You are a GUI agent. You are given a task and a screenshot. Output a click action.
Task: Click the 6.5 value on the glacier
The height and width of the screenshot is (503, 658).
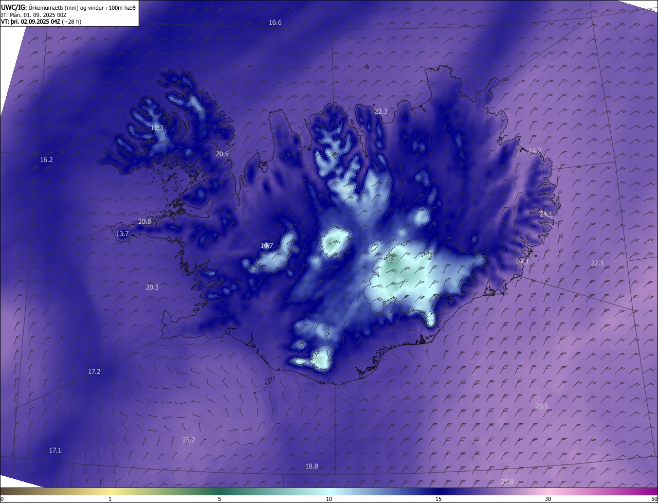click(x=392, y=259)
